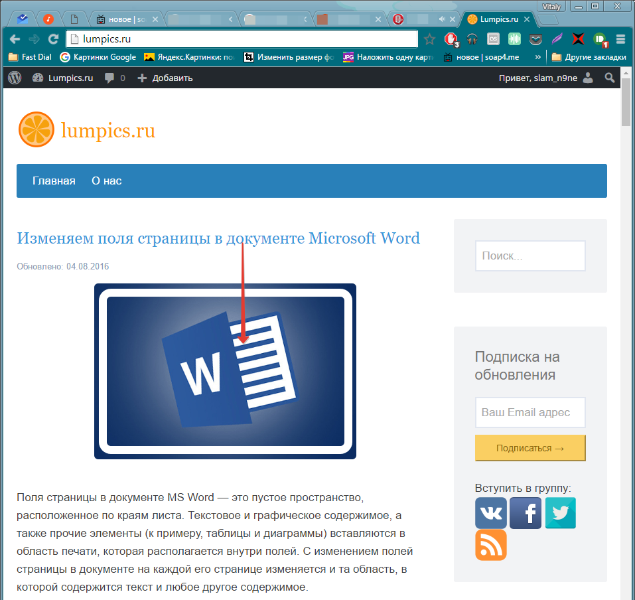Open the Chrome hamburger menu
This screenshot has width=635, height=600.
coord(620,38)
